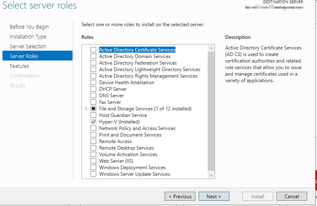Select the Active Directory Domain Services label
This screenshot has height=206, width=317.
pos(135,56)
